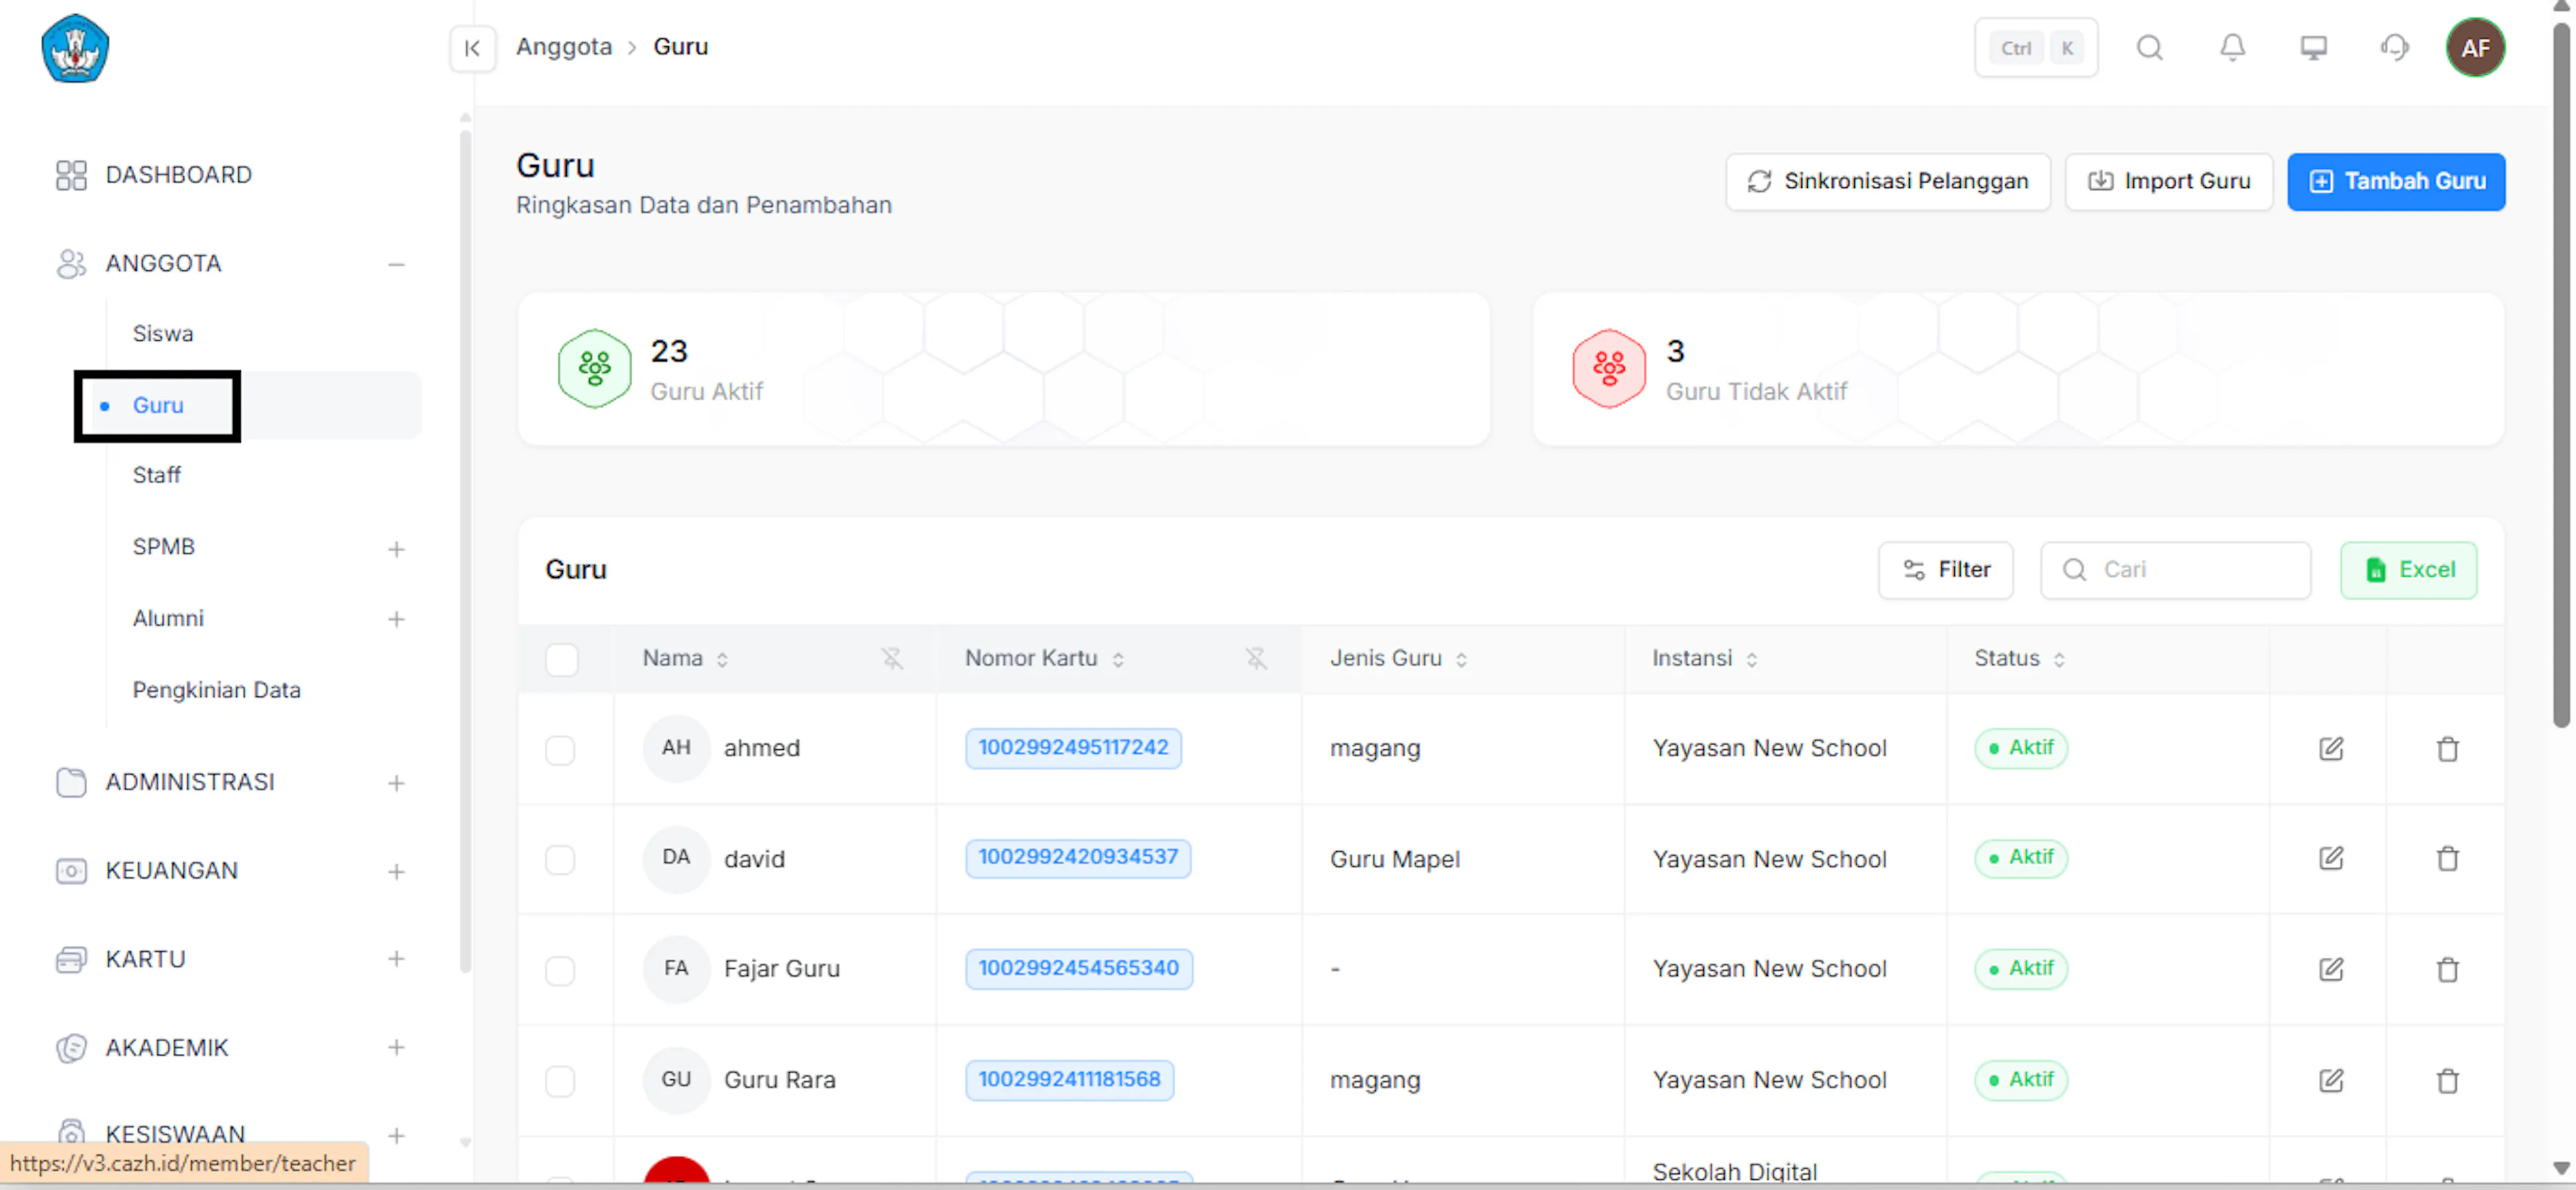Edit the david teacher row
The image size is (2576, 1190).
2330,858
